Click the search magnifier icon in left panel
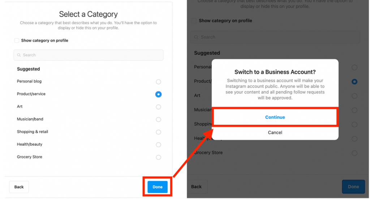Screen dimensions: 370x199 click(x=19, y=55)
